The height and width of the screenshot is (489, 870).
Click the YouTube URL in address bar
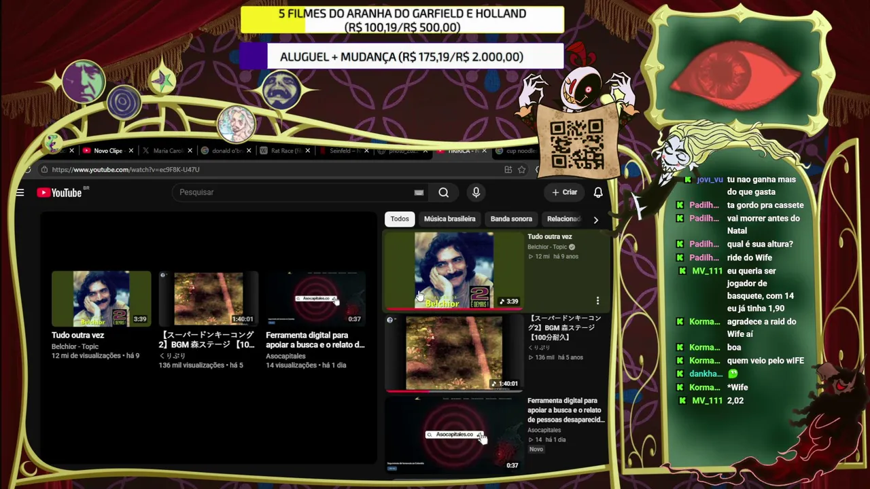tap(126, 170)
